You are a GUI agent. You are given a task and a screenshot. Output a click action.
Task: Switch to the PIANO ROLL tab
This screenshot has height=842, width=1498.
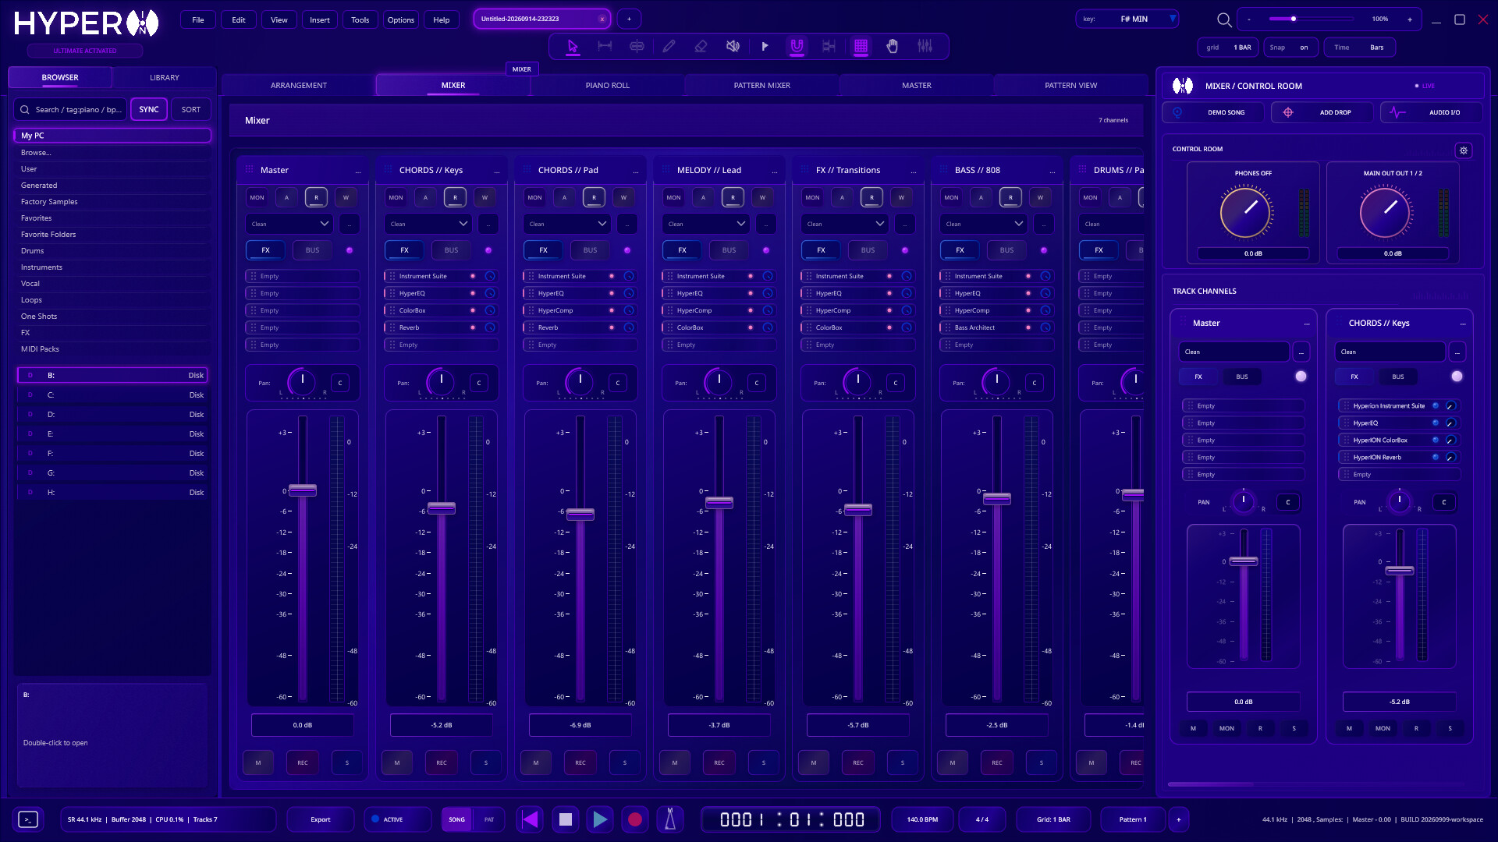[x=607, y=85]
